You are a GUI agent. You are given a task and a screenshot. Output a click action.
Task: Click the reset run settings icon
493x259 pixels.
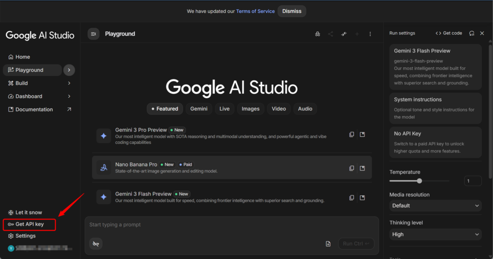(472, 33)
